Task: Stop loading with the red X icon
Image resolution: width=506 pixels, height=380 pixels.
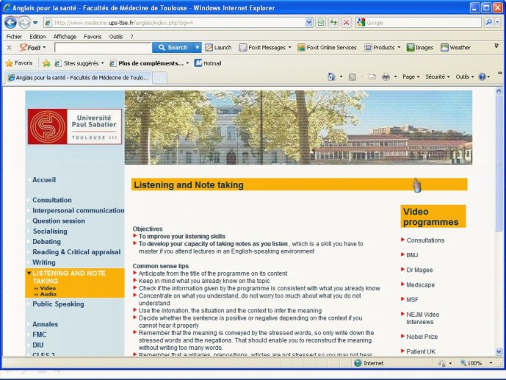Action: [346, 23]
